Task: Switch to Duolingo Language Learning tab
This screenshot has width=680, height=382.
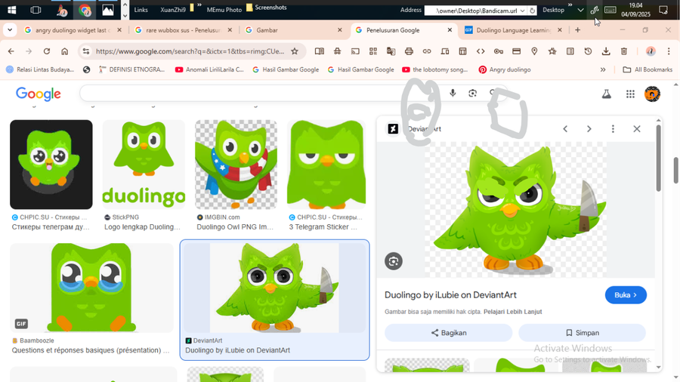Action: click(x=514, y=30)
